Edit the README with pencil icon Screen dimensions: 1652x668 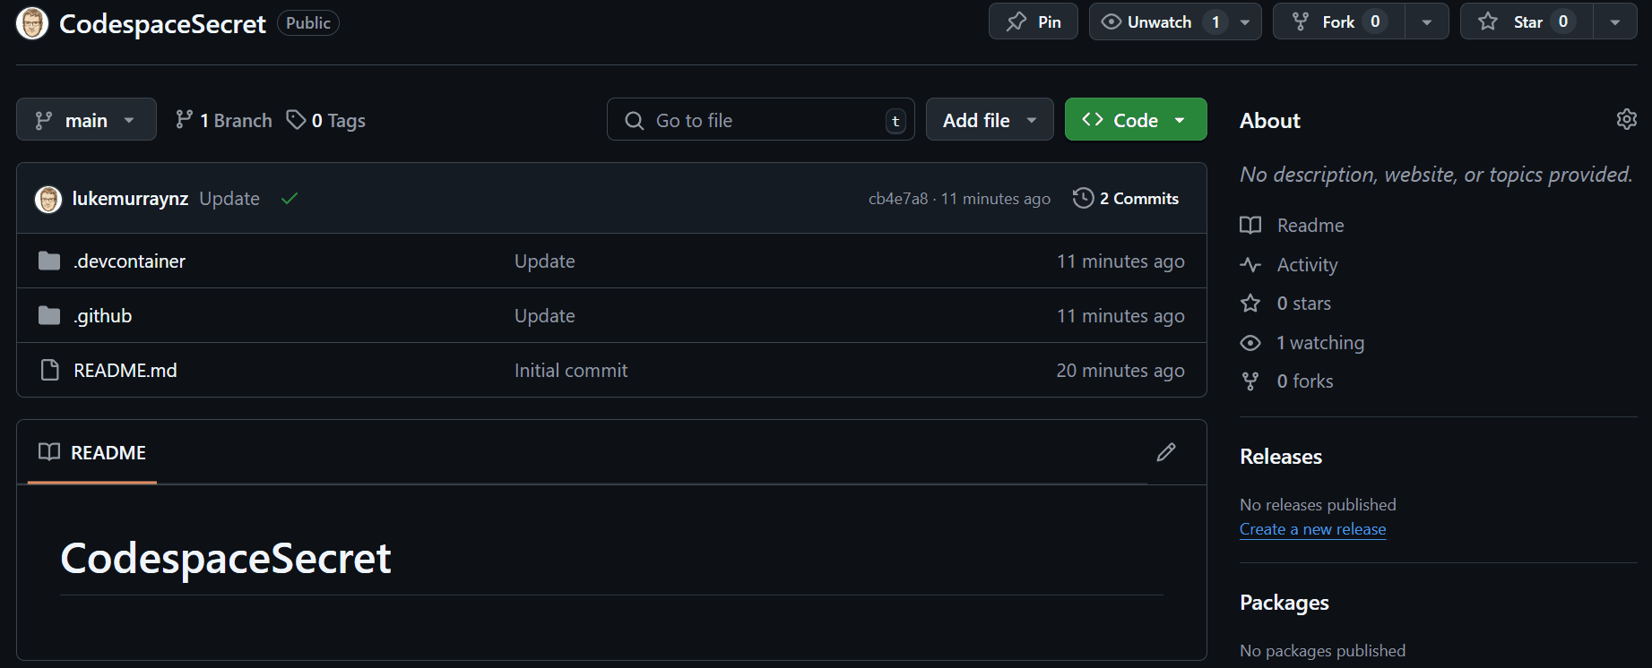(1165, 452)
